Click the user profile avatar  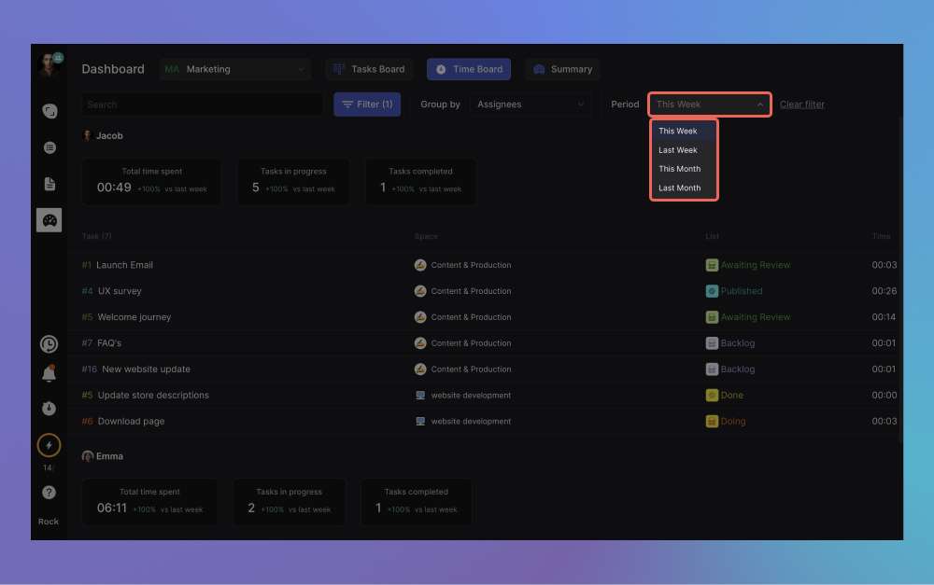(x=49, y=65)
